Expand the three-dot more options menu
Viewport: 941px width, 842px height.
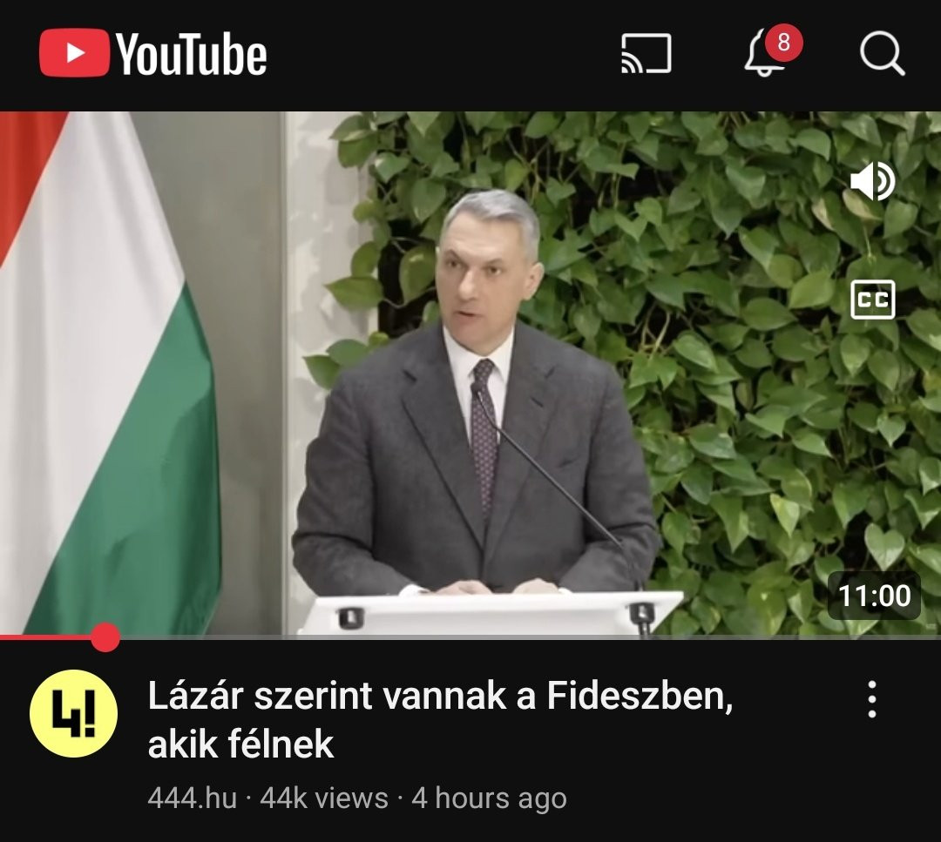point(872,699)
